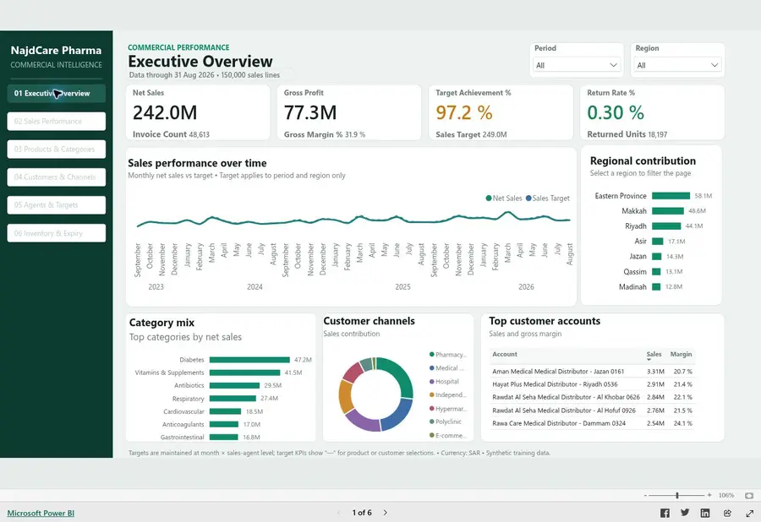Select Antibiotics category bar
The height and width of the screenshot is (522, 761).
234,385
